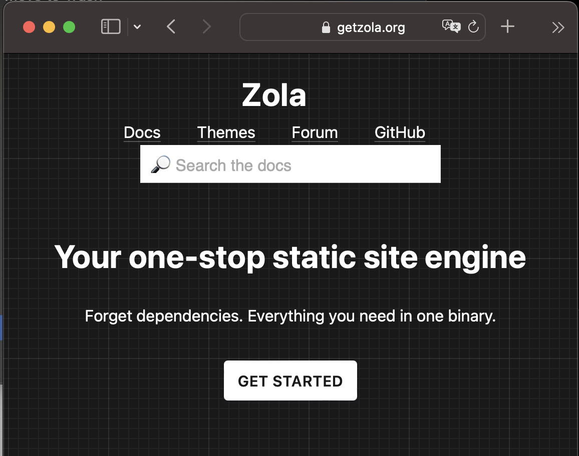Image resolution: width=579 pixels, height=456 pixels.
Task: Click the Zola heading
Action: pyautogui.click(x=274, y=94)
